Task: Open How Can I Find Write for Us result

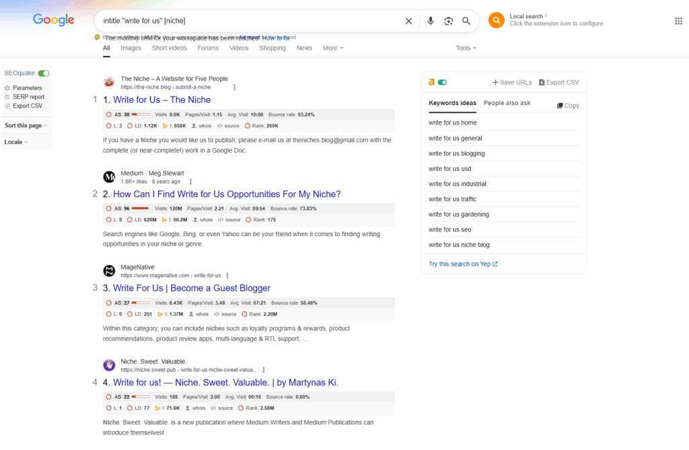Action: [227, 194]
